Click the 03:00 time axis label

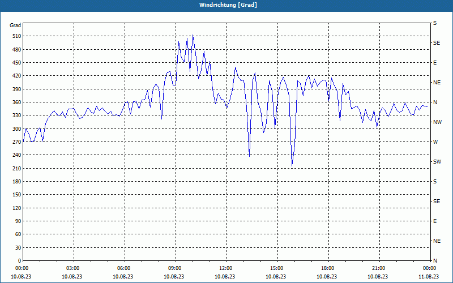(x=72, y=268)
